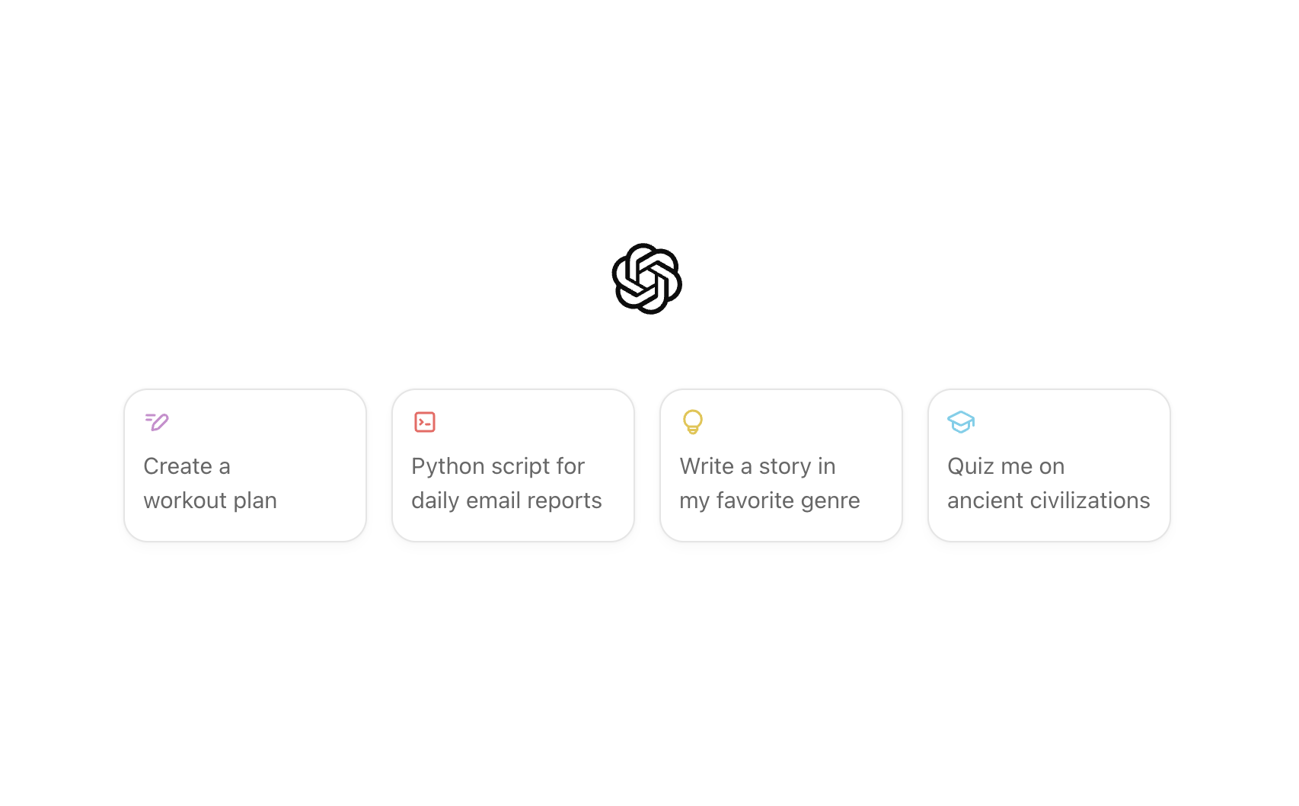1299x806 pixels.
Task: Choose the Python script email reports card
Action: 513,465
